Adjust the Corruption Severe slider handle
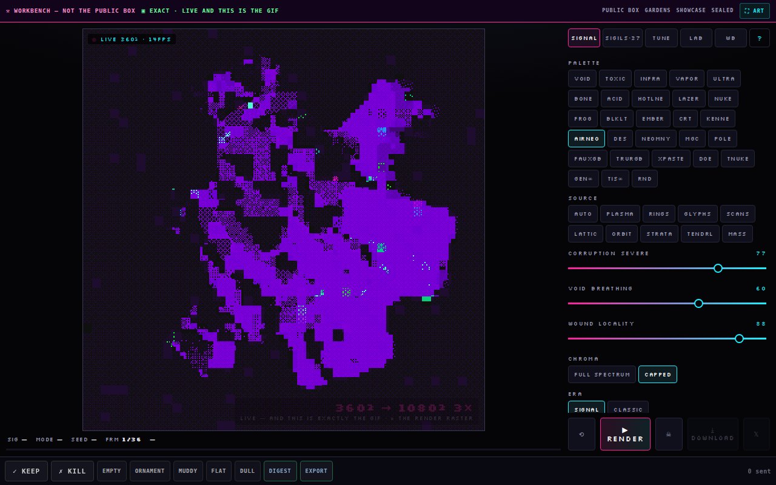 (x=718, y=268)
